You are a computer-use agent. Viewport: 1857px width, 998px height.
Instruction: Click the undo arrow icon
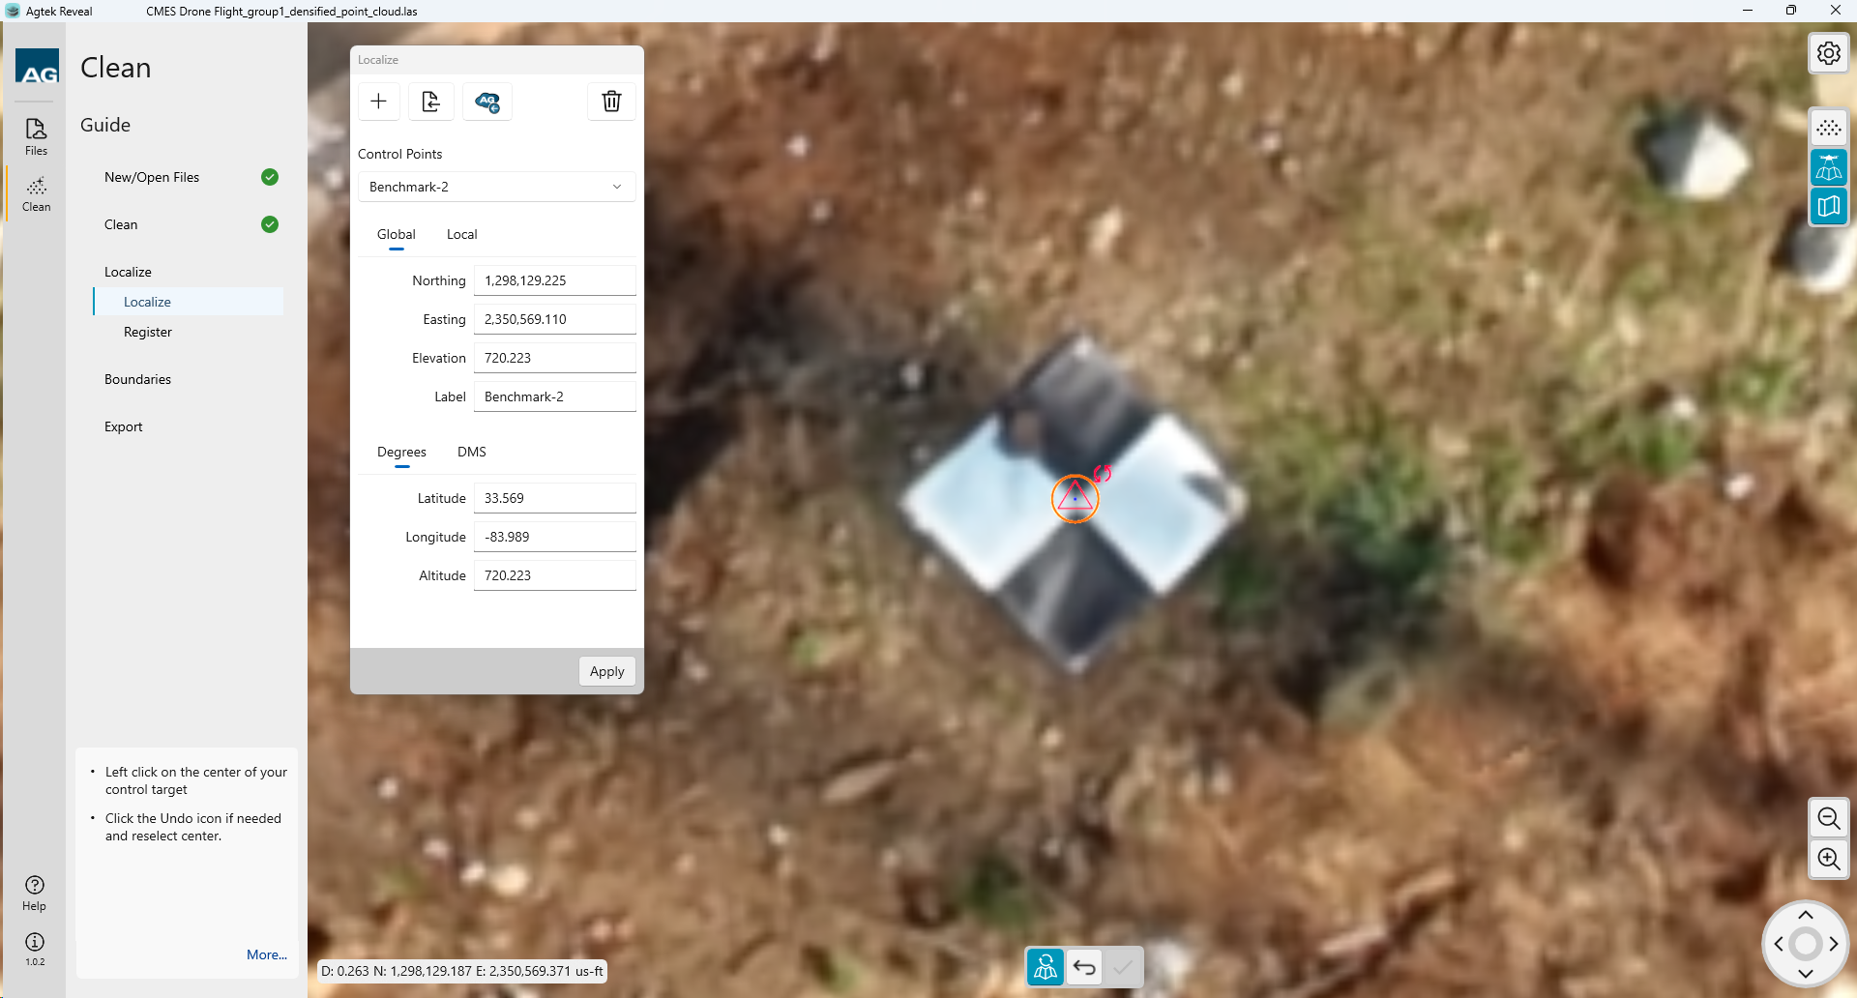1084,967
